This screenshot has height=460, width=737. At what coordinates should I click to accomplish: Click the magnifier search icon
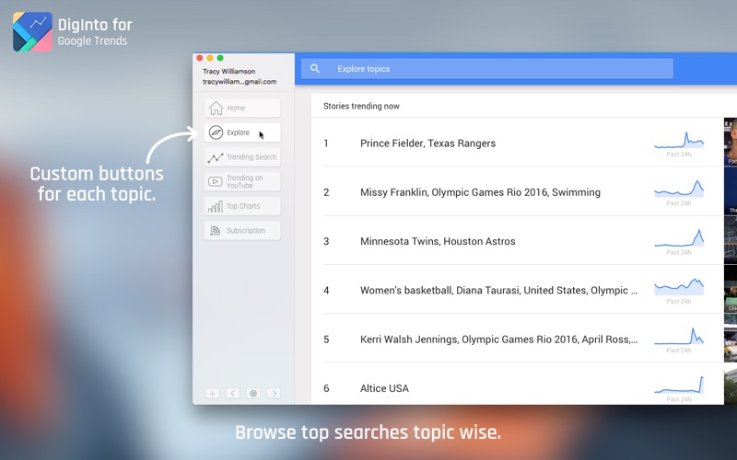pos(315,68)
